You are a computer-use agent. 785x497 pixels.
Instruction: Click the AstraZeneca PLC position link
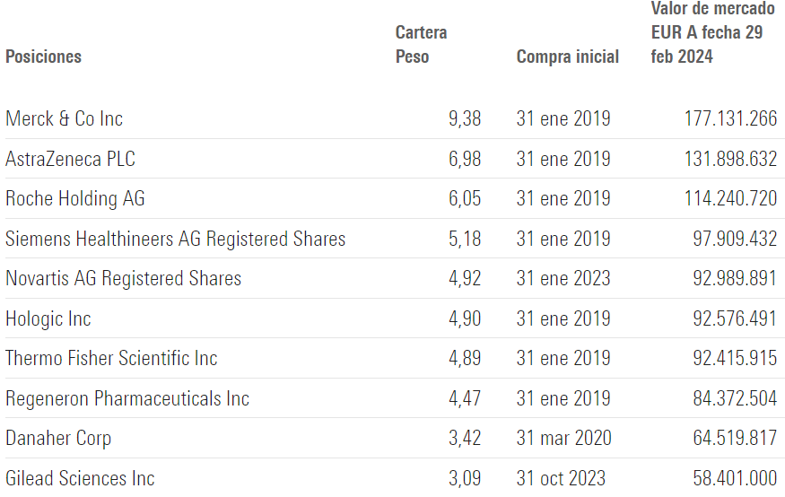pyautogui.click(x=70, y=159)
